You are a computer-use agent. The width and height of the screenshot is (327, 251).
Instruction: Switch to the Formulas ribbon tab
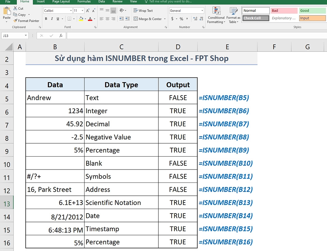[x=84, y=2]
